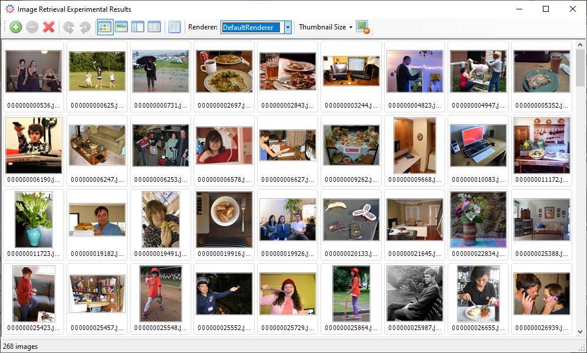This screenshot has height=353, width=587.
Task: Select thumbnail 00000022834.j... flowers in vase
Action: pyautogui.click(x=478, y=219)
